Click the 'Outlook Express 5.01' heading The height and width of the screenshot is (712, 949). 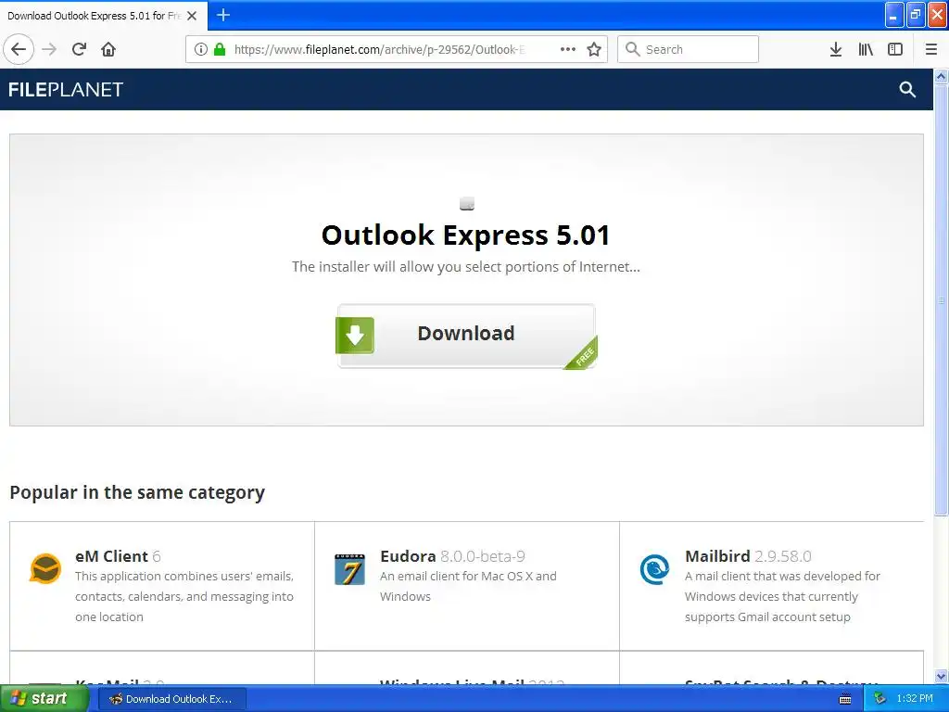[x=465, y=235]
